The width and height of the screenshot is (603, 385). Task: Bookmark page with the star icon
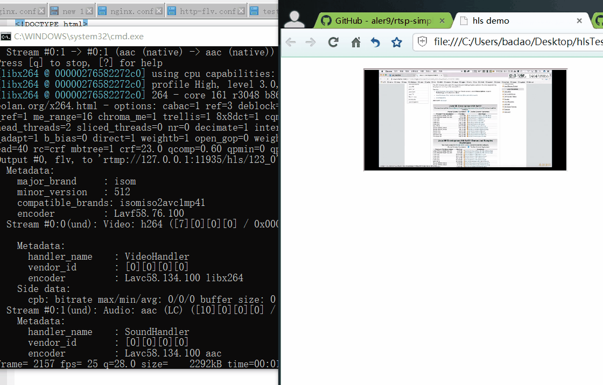397,42
